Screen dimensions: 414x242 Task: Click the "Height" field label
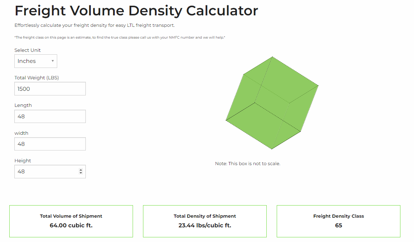click(x=23, y=160)
